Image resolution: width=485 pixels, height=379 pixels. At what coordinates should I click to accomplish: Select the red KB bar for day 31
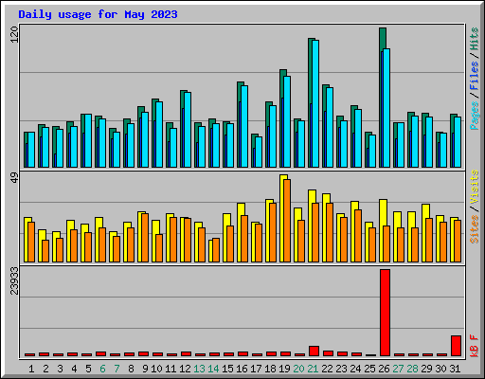[x=457, y=346]
